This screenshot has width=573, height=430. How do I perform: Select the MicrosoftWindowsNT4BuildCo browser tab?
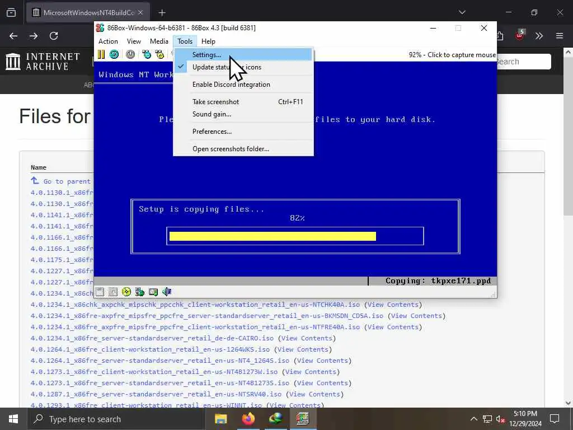[x=87, y=12]
